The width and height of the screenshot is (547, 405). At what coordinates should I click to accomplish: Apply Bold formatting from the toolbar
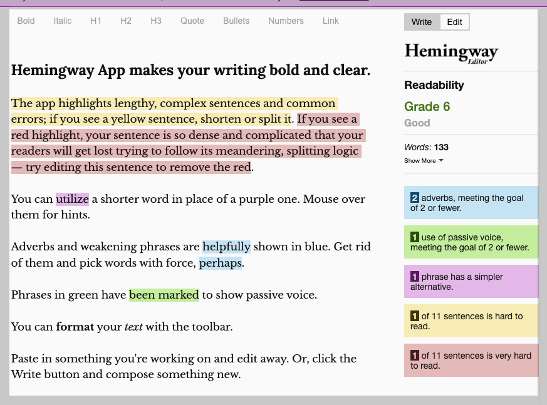click(x=26, y=21)
